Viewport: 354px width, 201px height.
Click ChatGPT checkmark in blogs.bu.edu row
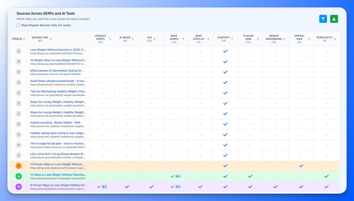[x=225, y=51]
